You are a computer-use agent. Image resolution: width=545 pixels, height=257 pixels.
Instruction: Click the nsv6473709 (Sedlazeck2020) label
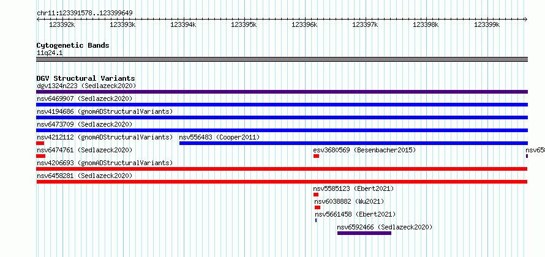tap(85, 124)
